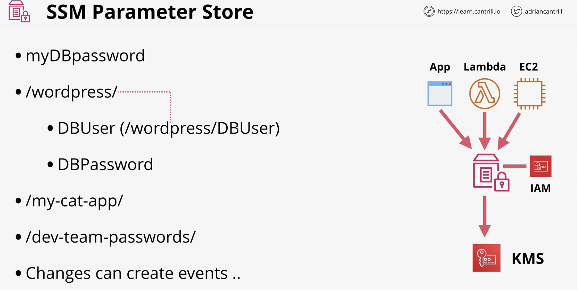Click the arrow pointing down to KMS
Screen dimensions: 577x290
pos(485,216)
